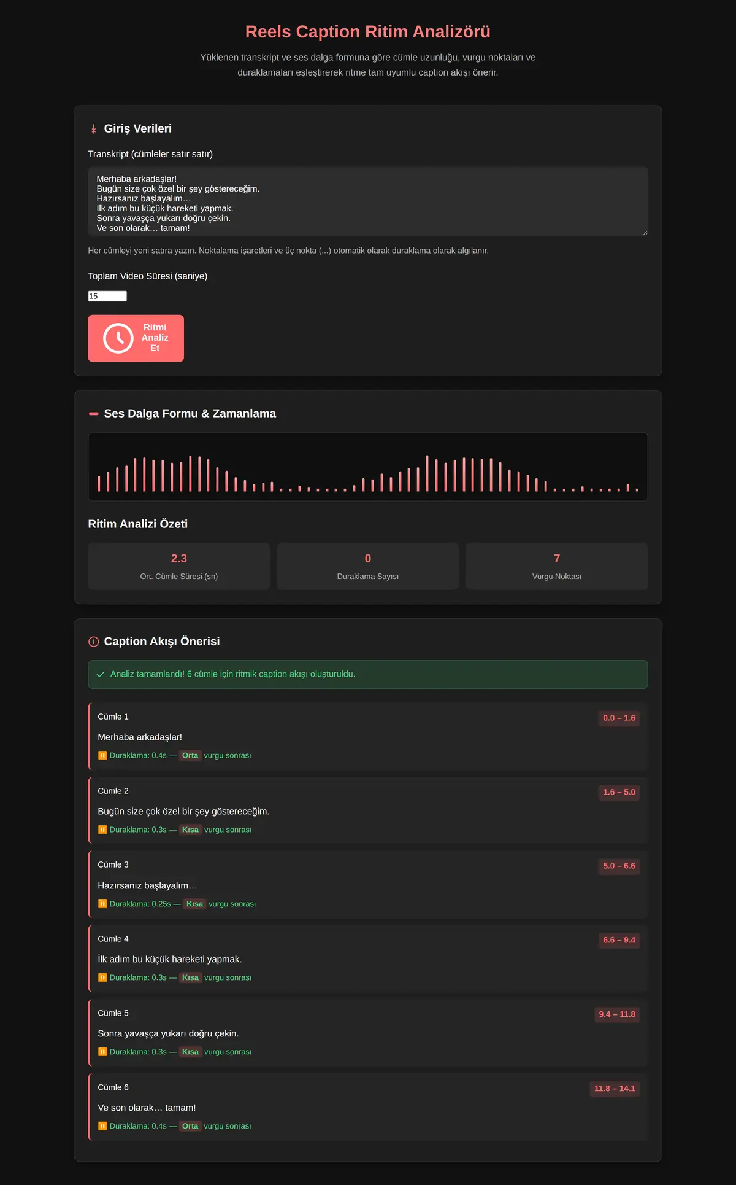Click the pause icon in the Cümle 3 card
Image resolution: width=736 pixels, height=1185 pixels.
[102, 904]
